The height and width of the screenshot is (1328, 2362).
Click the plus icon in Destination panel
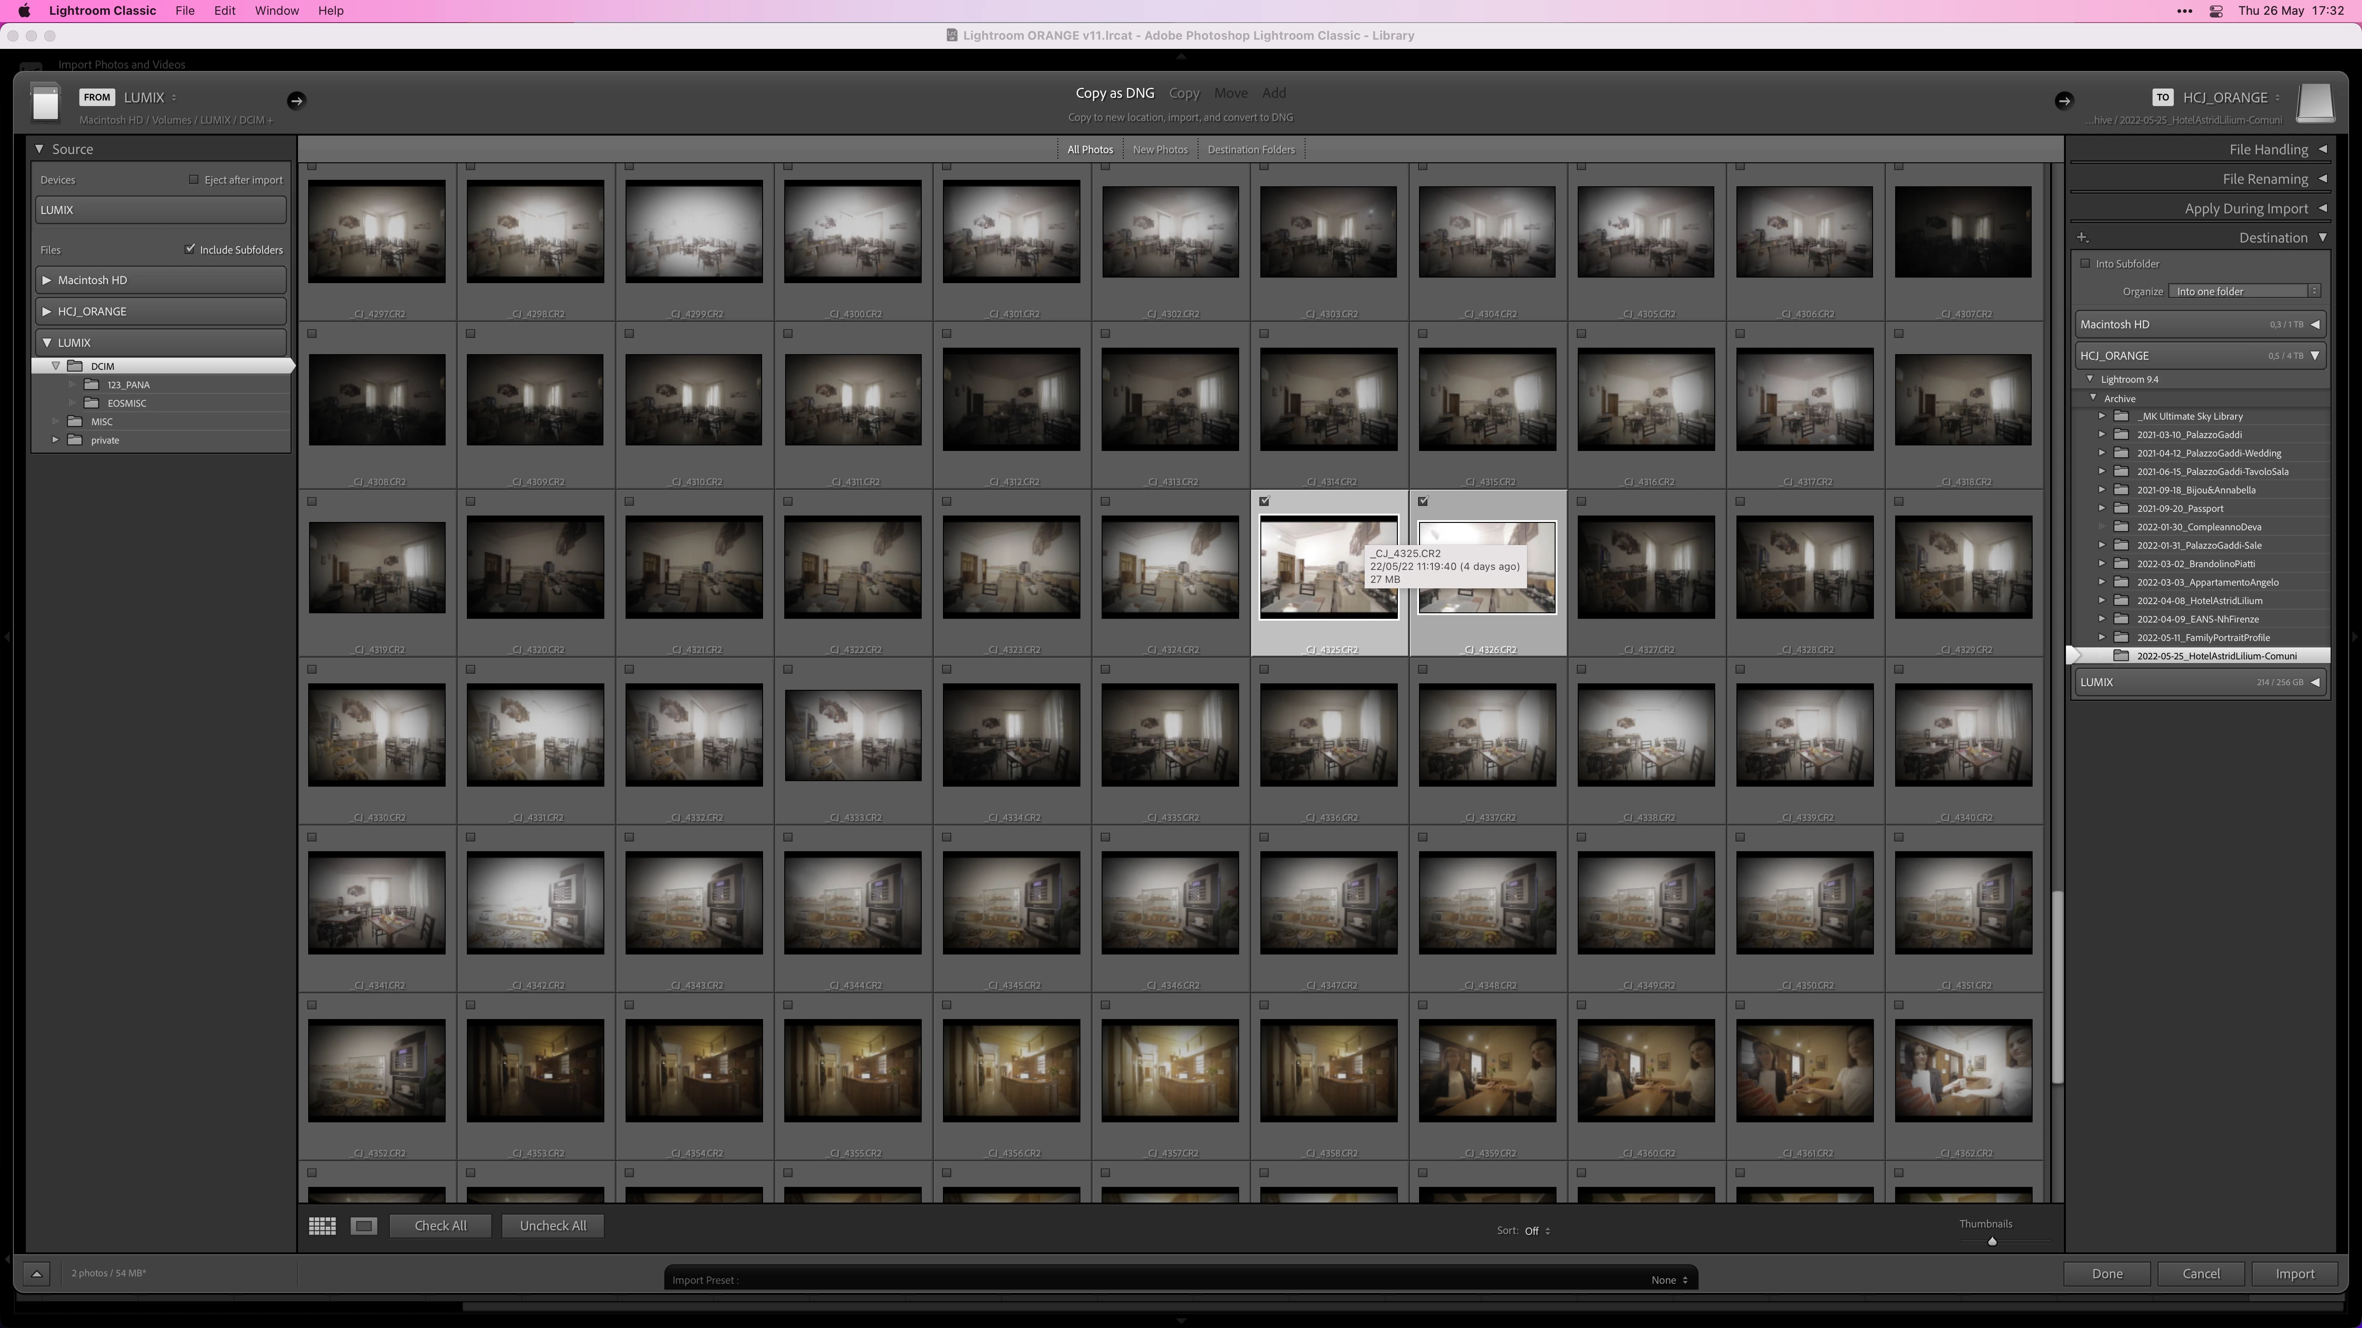tap(2082, 237)
